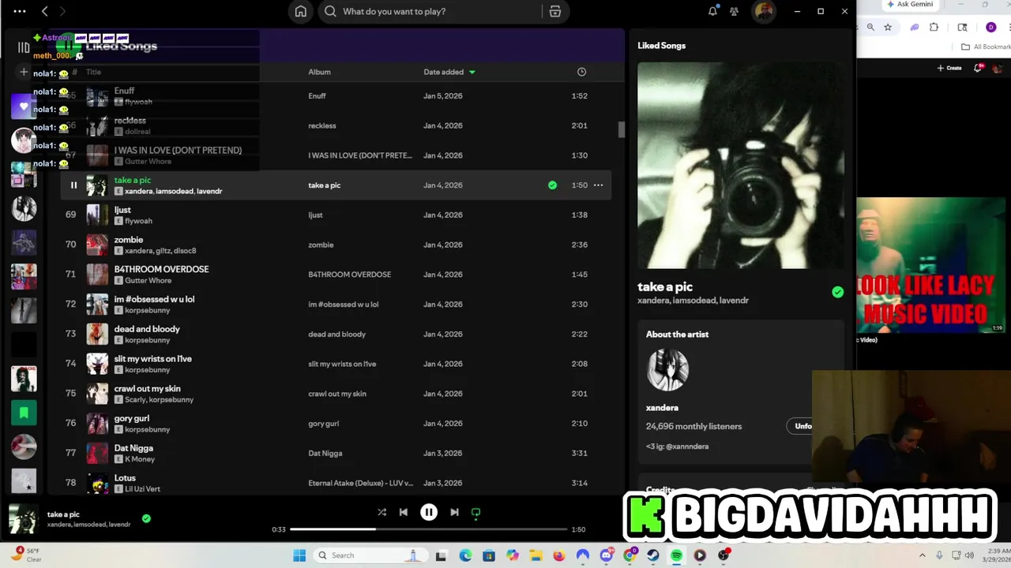Select 'slit my wrists on l!ve' track
Image resolution: width=1011 pixels, height=568 pixels.
pos(152,359)
